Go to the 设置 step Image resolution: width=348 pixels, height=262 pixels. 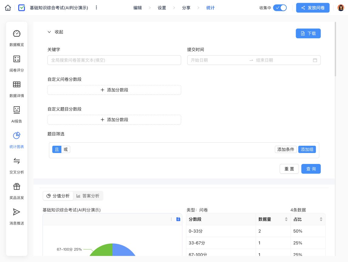162,8
